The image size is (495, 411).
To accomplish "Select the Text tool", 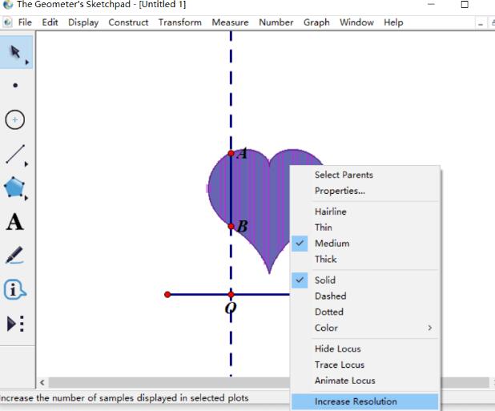I will pos(15,222).
